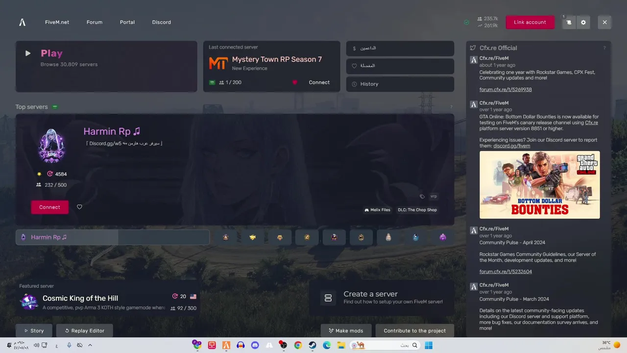Viewport: 627px width, 353px height.
Task: Select the yellow star server icon
Action: coord(253,237)
